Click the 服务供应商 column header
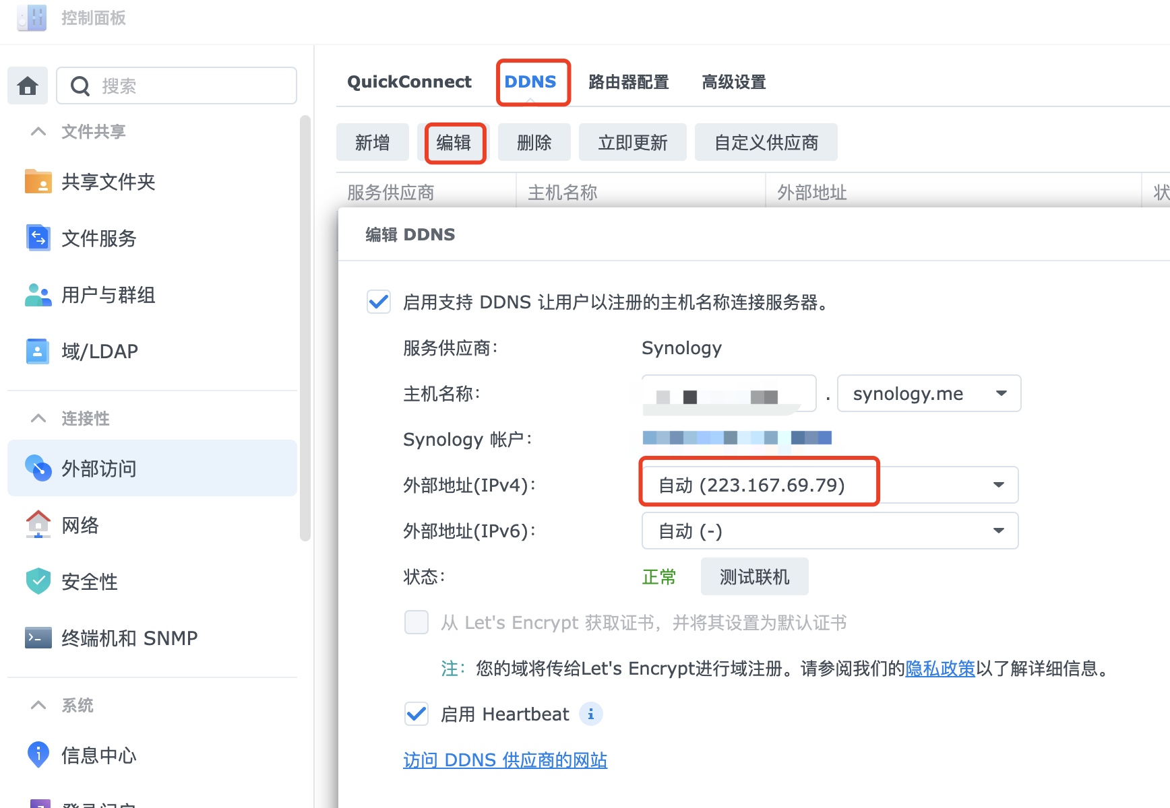This screenshot has height=808, width=1170. pyautogui.click(x=426, y=192)
